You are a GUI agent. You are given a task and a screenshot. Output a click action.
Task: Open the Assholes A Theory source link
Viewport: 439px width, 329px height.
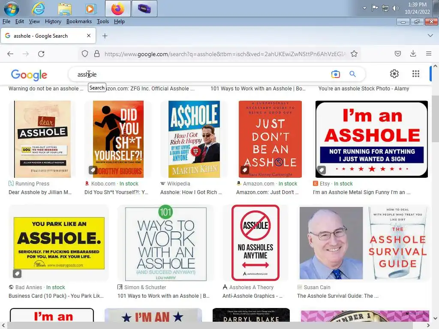click(248, 287)
